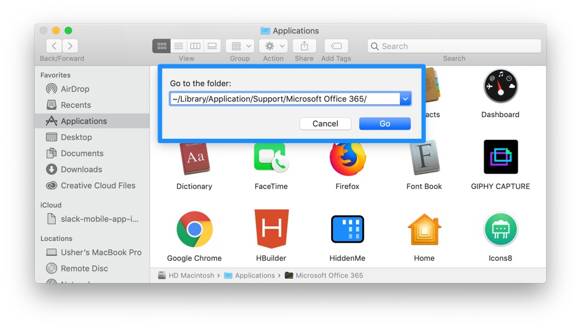Open the Group sorting dropdown
Screen dimensions: 581x329
tap(240, 46)
